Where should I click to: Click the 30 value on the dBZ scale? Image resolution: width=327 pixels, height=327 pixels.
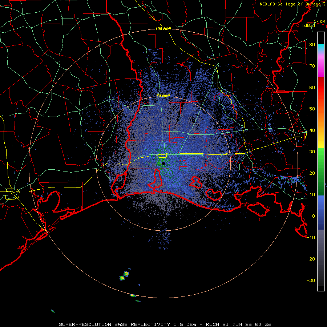click(312, 152)
